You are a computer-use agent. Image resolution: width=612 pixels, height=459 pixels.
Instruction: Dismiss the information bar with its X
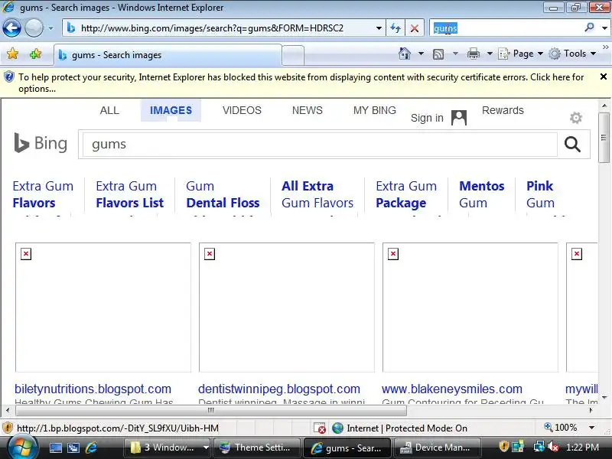pos(604,76)
